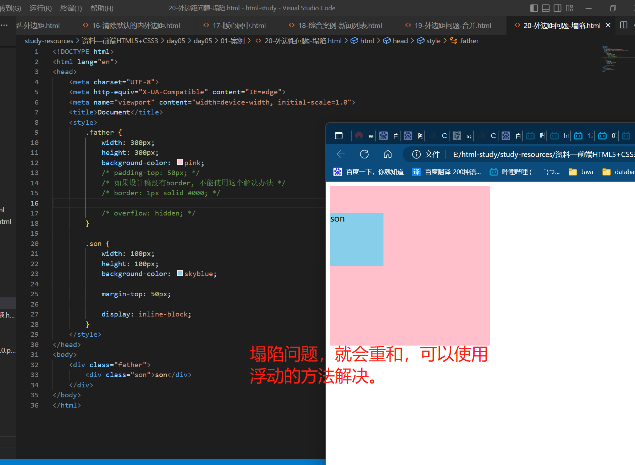Switch to the browser tab labeled sp
This screenshot has width=635, height=465.
click(462, 136)
